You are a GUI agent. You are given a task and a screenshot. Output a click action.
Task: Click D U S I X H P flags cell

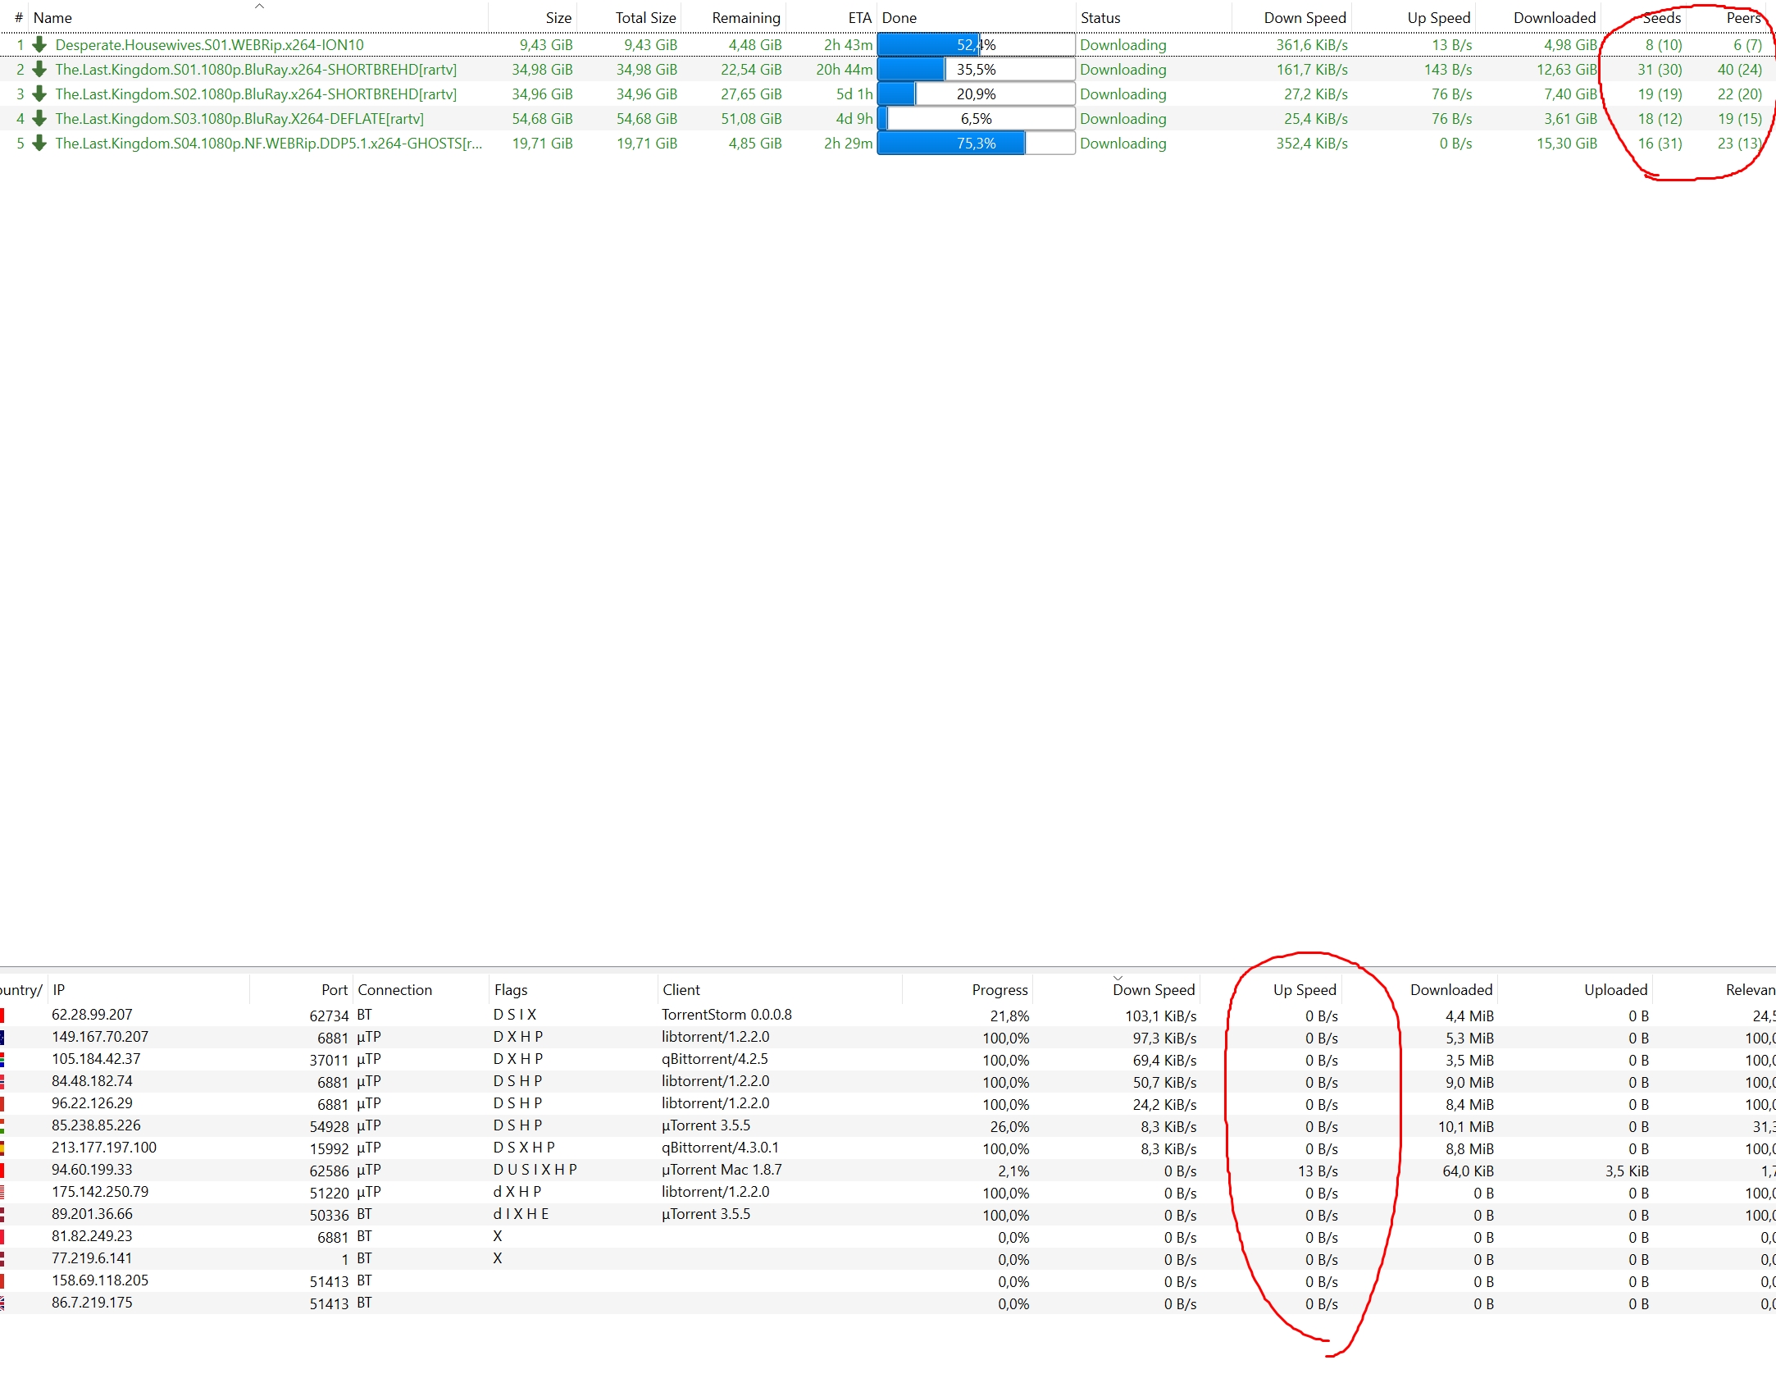535,1170
